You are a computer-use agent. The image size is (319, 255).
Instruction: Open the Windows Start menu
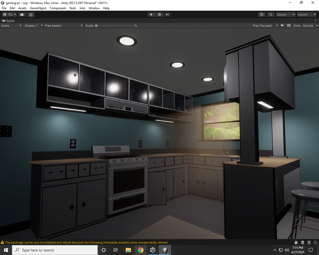coord(6,250)
